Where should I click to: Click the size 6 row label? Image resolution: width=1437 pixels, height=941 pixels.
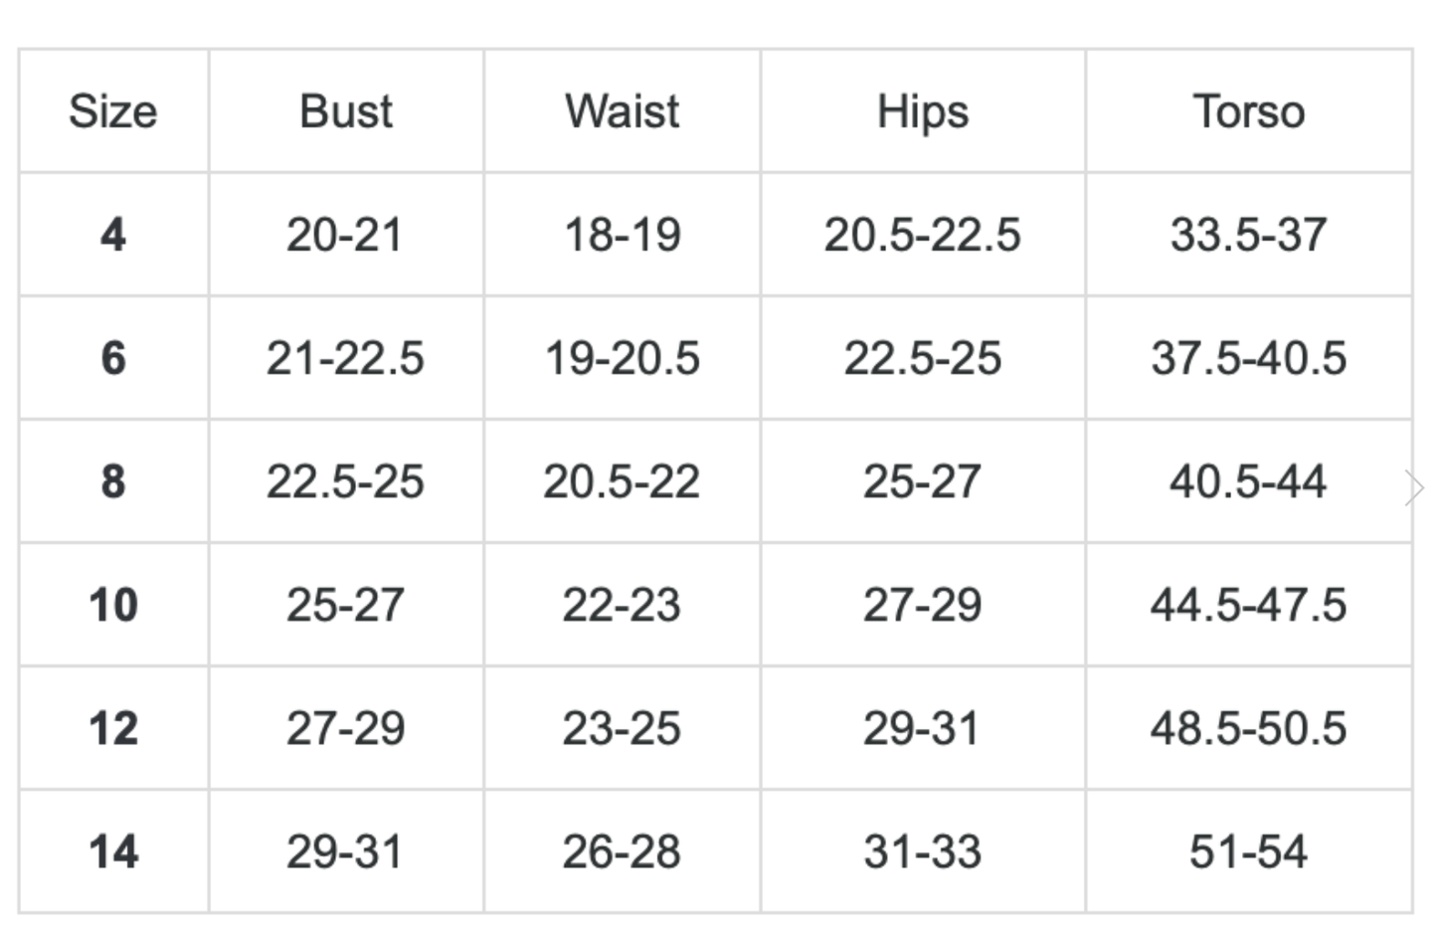coord(113,358)
